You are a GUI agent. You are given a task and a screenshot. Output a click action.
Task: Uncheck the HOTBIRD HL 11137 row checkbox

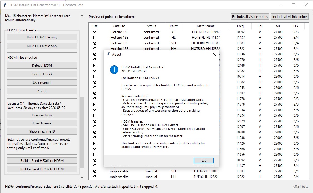[95, 38]
